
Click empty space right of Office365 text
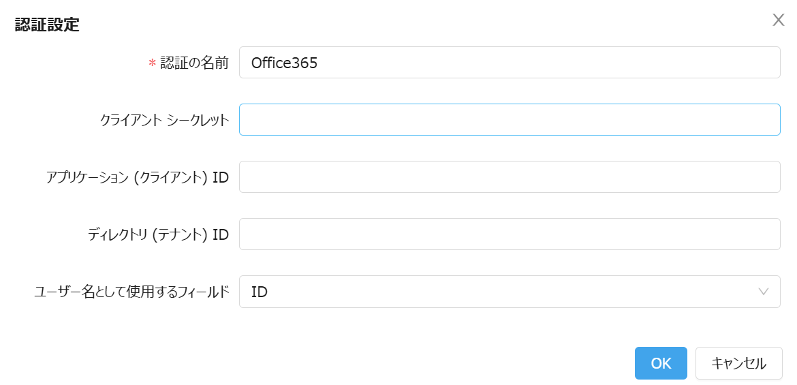click(545, 63)
